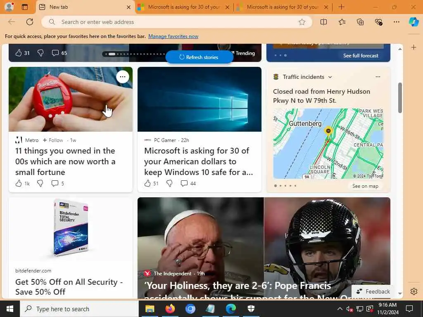The image size is (423, 317).
Task: Open more options on Metro article card
Action: 122,77
